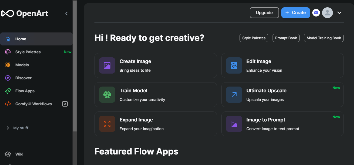The image size is (354, 165).
Task: Click the Train Model brain icon
Action: tap(107, 95)
